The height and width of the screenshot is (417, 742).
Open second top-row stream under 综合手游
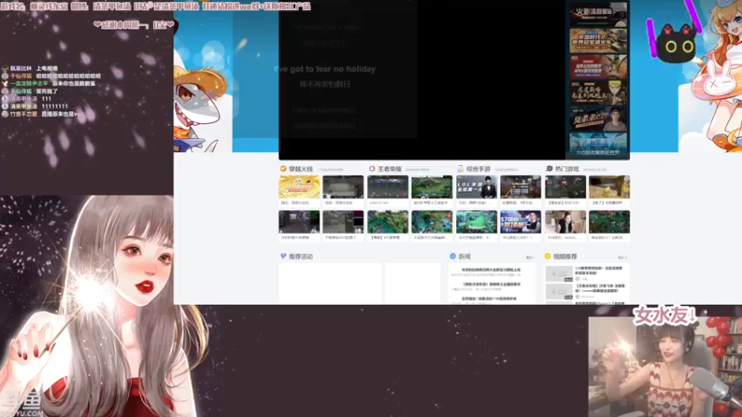[x=520, y=187]
